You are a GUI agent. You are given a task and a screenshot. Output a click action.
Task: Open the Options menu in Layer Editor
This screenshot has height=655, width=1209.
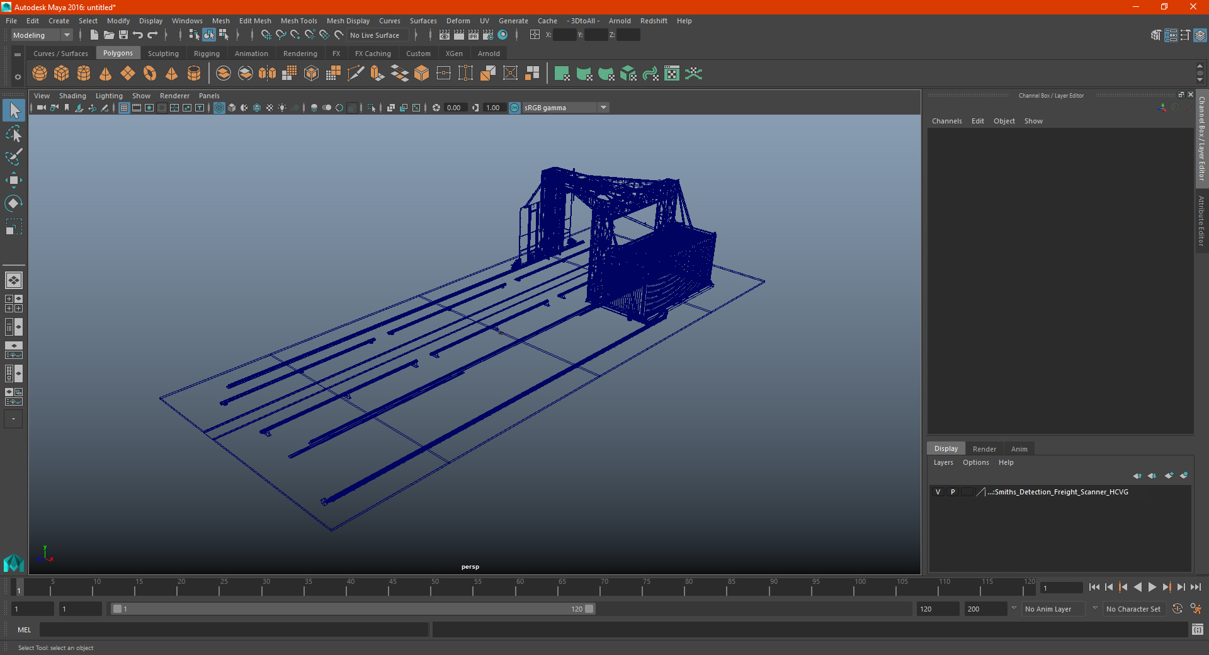[975, 462]
